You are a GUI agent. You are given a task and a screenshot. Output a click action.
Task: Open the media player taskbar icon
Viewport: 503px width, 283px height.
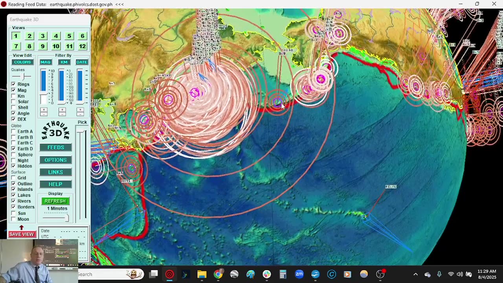click(x=347, y=274)
